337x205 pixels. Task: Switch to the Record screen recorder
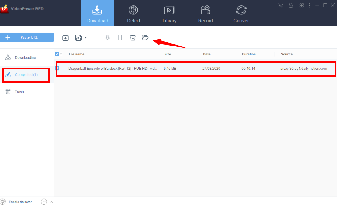[205, 13]
